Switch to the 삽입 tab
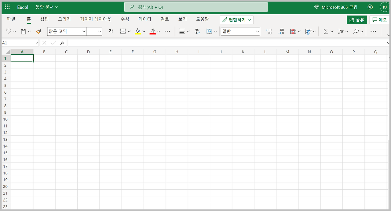The width and height of the screenshot is (391, 211). coord(45,19)
